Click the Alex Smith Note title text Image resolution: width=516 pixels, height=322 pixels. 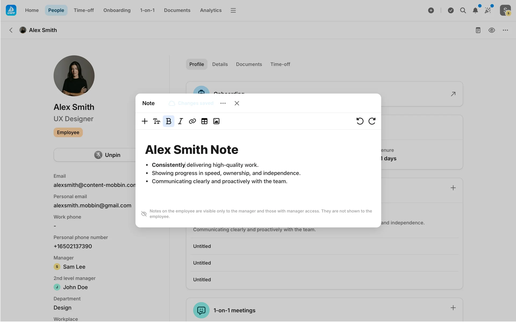192,150
